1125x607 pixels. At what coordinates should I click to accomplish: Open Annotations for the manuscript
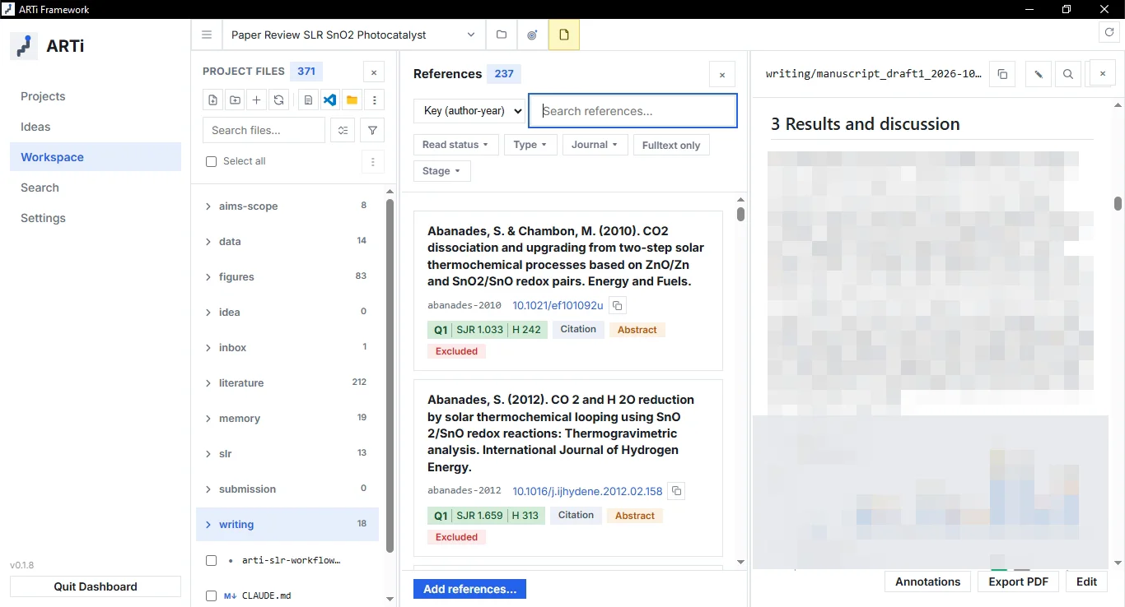(928, 582)
